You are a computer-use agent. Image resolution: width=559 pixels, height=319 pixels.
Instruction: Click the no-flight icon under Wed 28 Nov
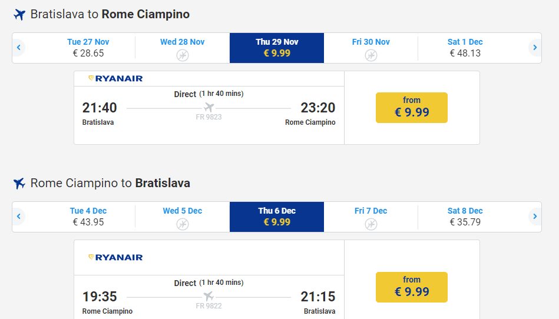click(183, 55)
